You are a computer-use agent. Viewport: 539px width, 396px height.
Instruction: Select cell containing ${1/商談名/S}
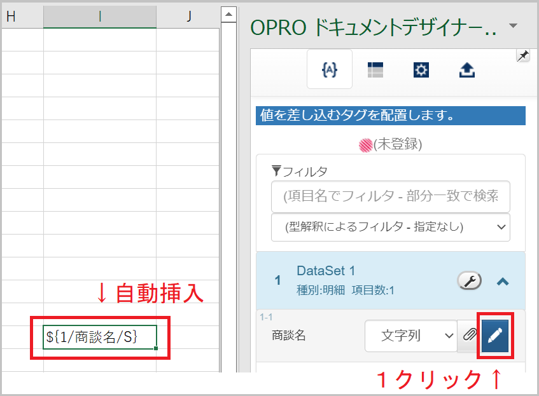click(100, 338)
